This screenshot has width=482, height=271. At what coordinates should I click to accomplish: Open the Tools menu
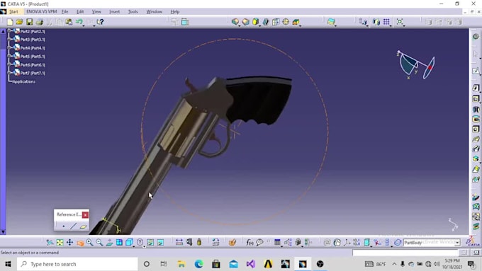click(133, 11)
